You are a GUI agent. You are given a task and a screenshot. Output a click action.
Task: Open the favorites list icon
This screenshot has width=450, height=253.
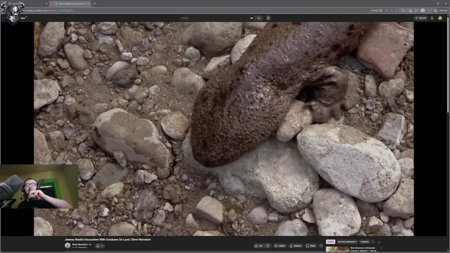pyautogui.click(x=416, y=11)
